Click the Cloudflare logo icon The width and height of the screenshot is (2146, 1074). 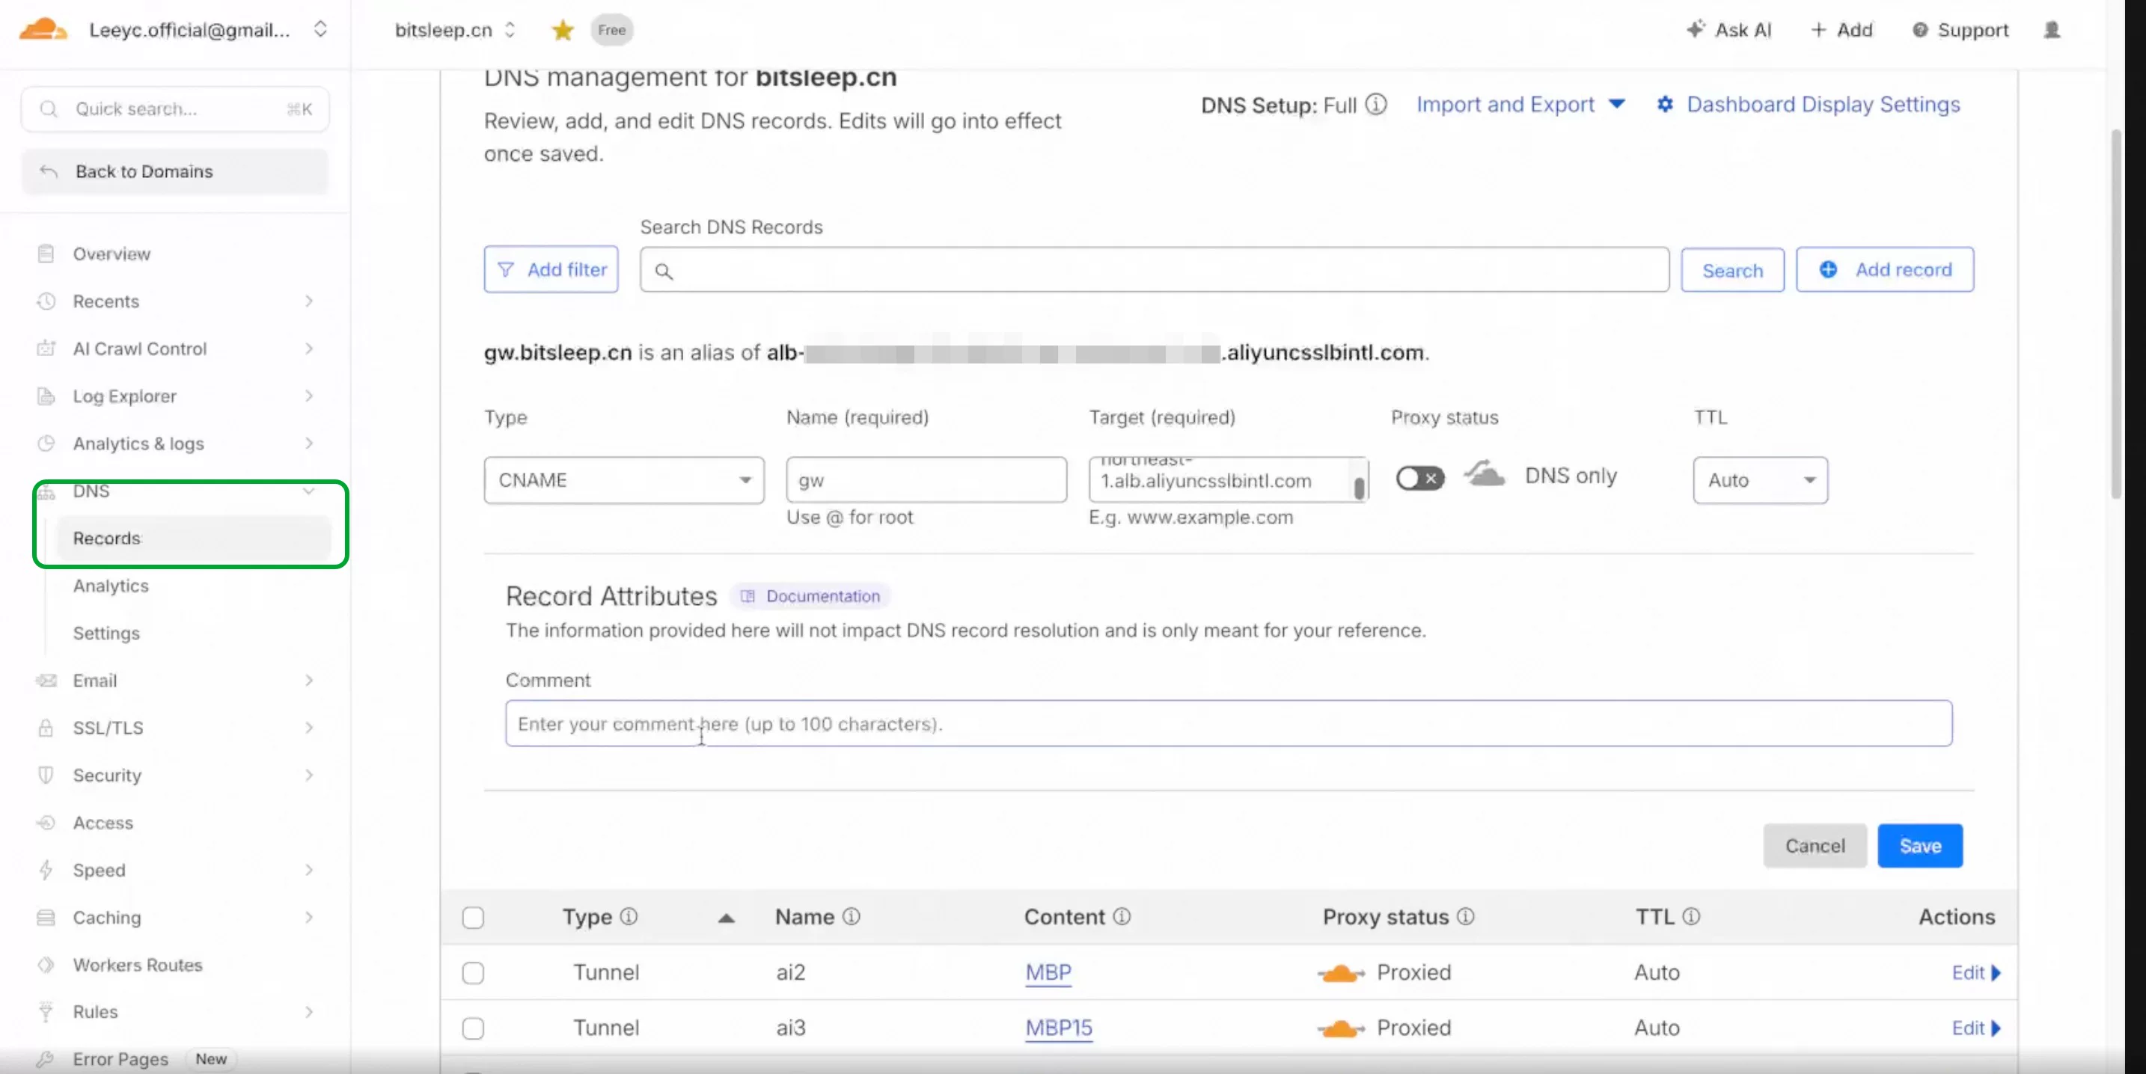pyautogui.click(x=43, y=30)
